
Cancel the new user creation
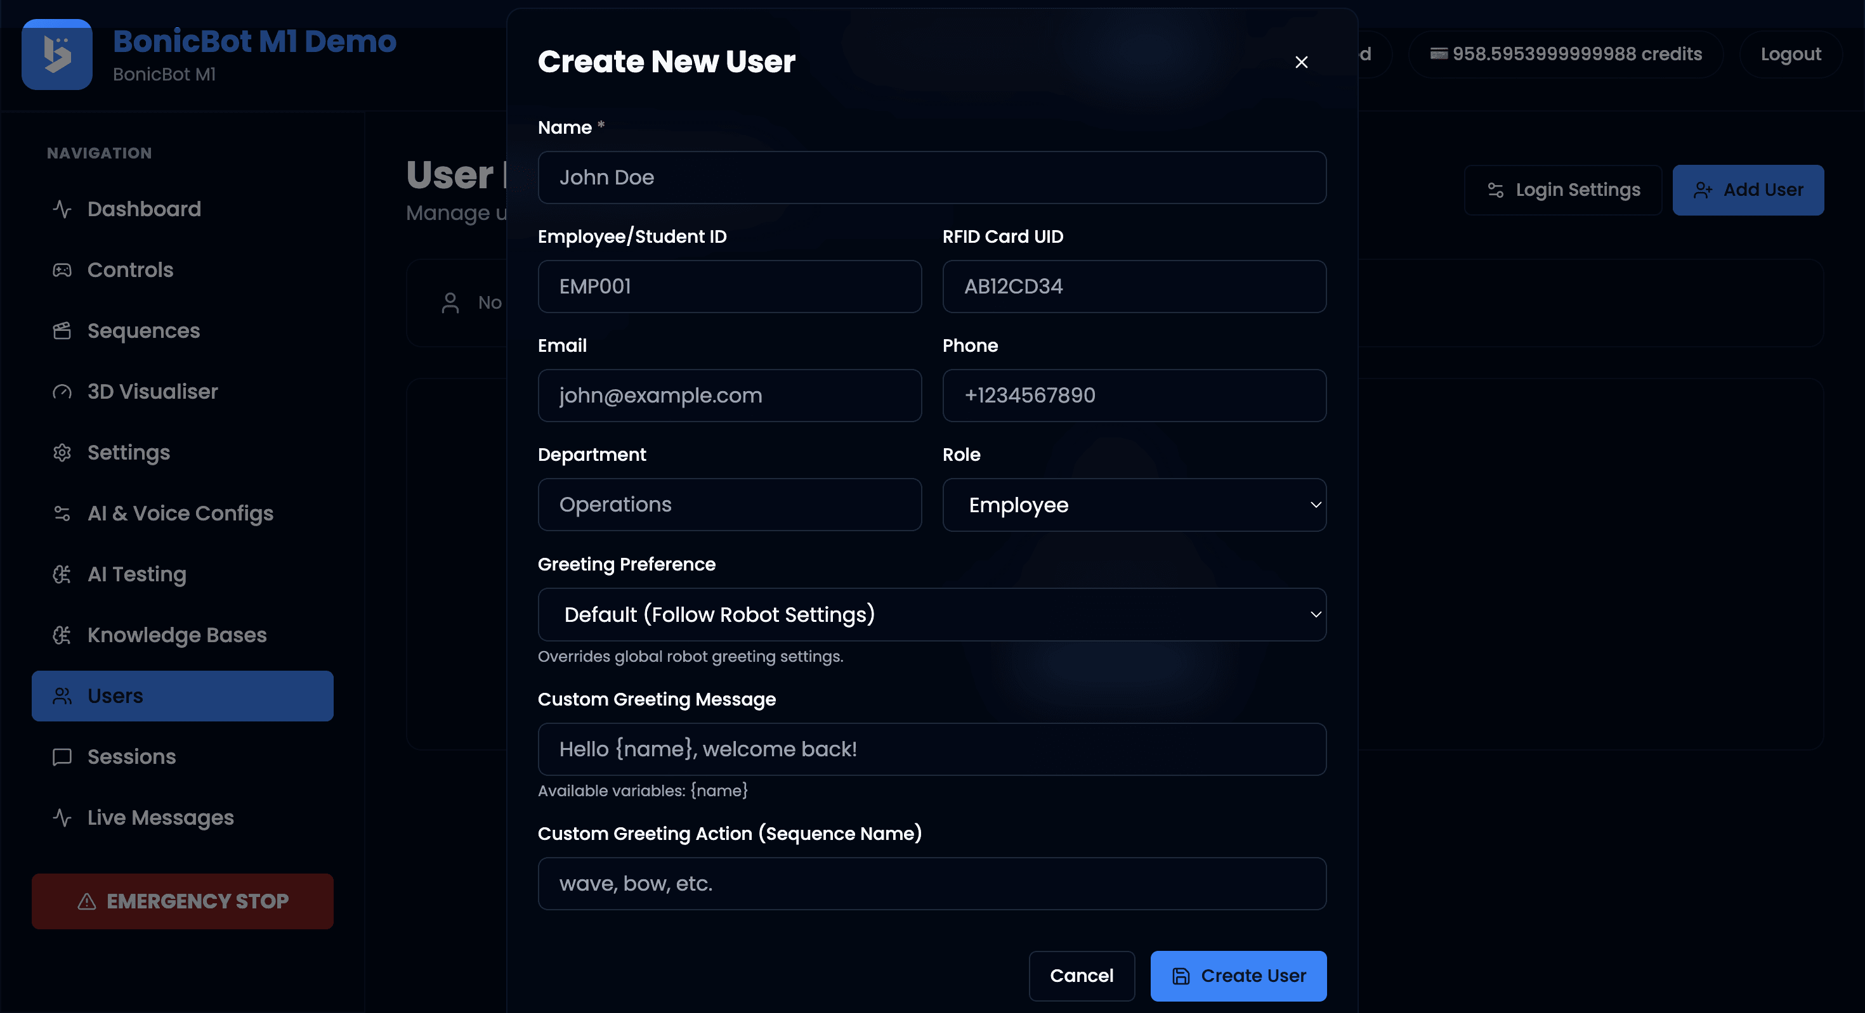point(1082,976)
